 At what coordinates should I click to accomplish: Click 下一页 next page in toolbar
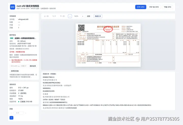[x=62, y=16]
